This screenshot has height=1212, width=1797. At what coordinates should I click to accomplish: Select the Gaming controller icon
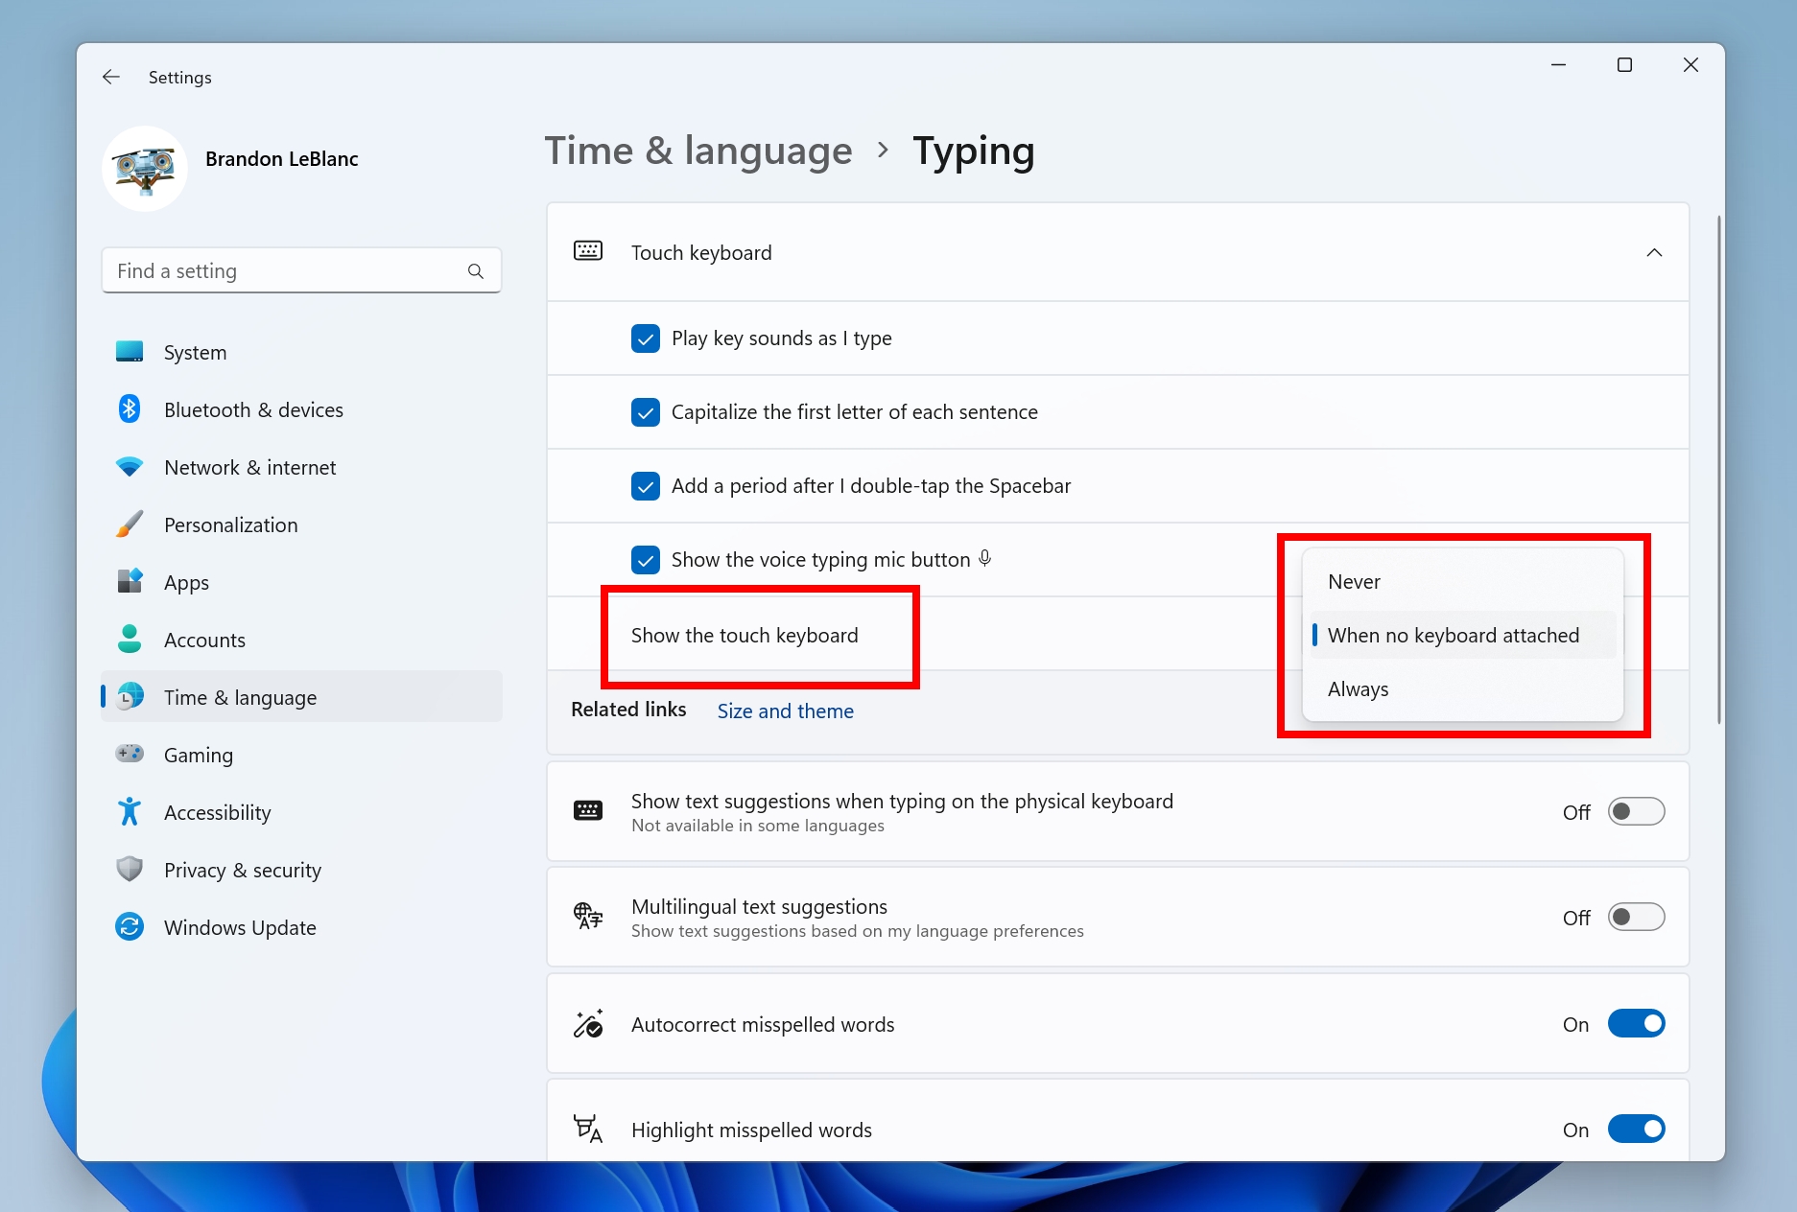(130, 755)
